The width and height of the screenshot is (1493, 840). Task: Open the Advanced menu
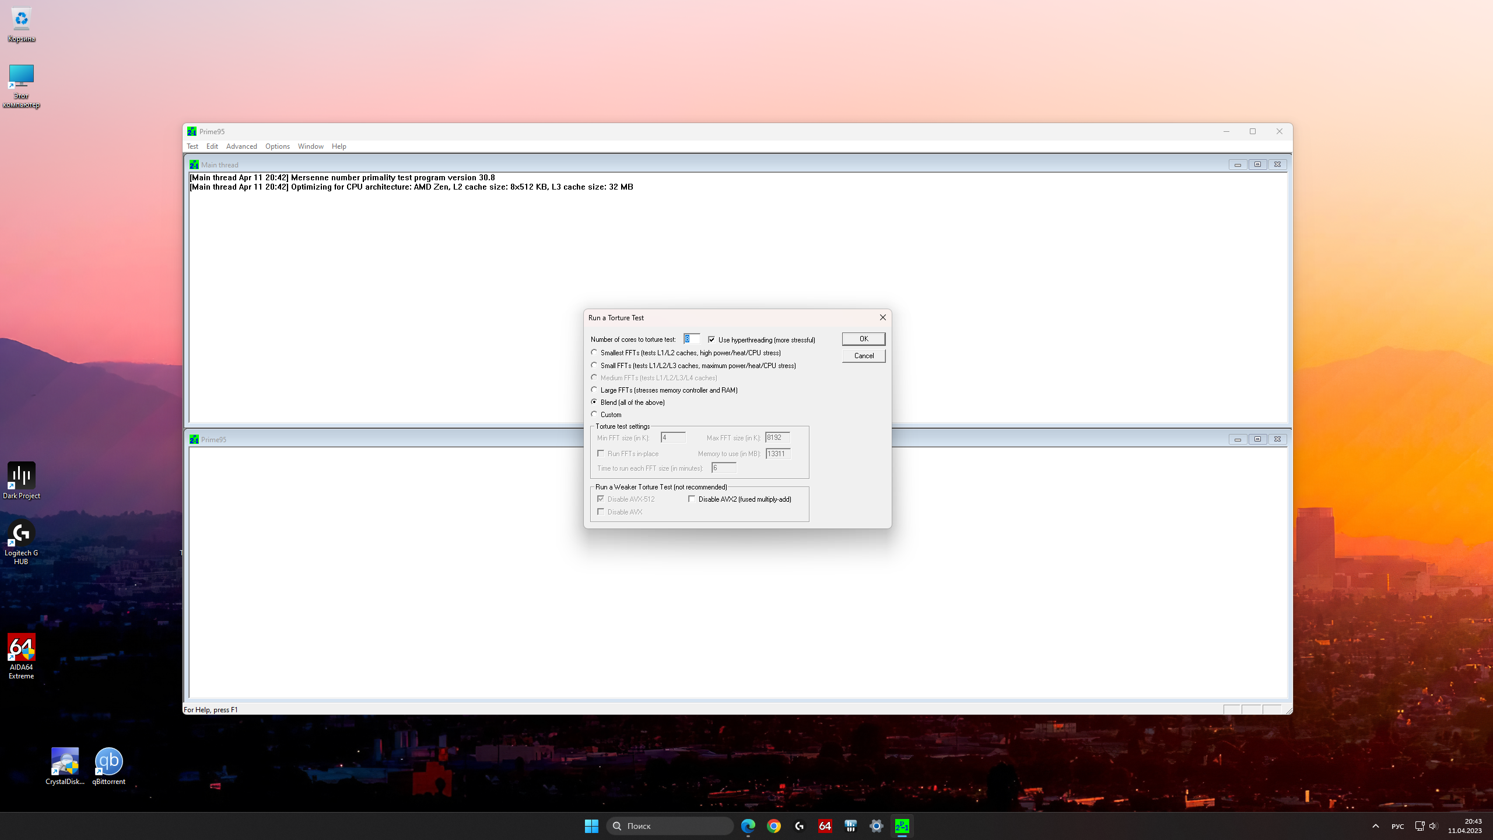click(241, 146)
